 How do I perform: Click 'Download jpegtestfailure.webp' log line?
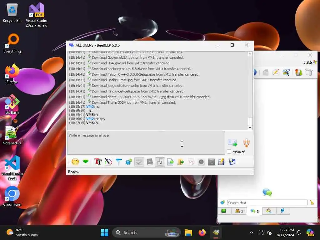[x=137, y=86]
